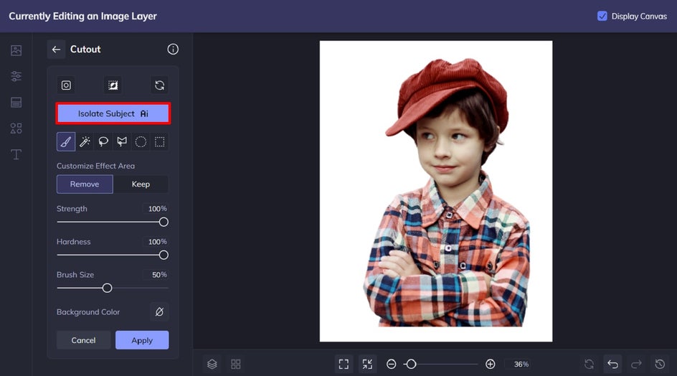Screen dimensions: 677x376
Task: Click the zoom in plus icon
Action: pyautogui.click(x=490, y=364)
